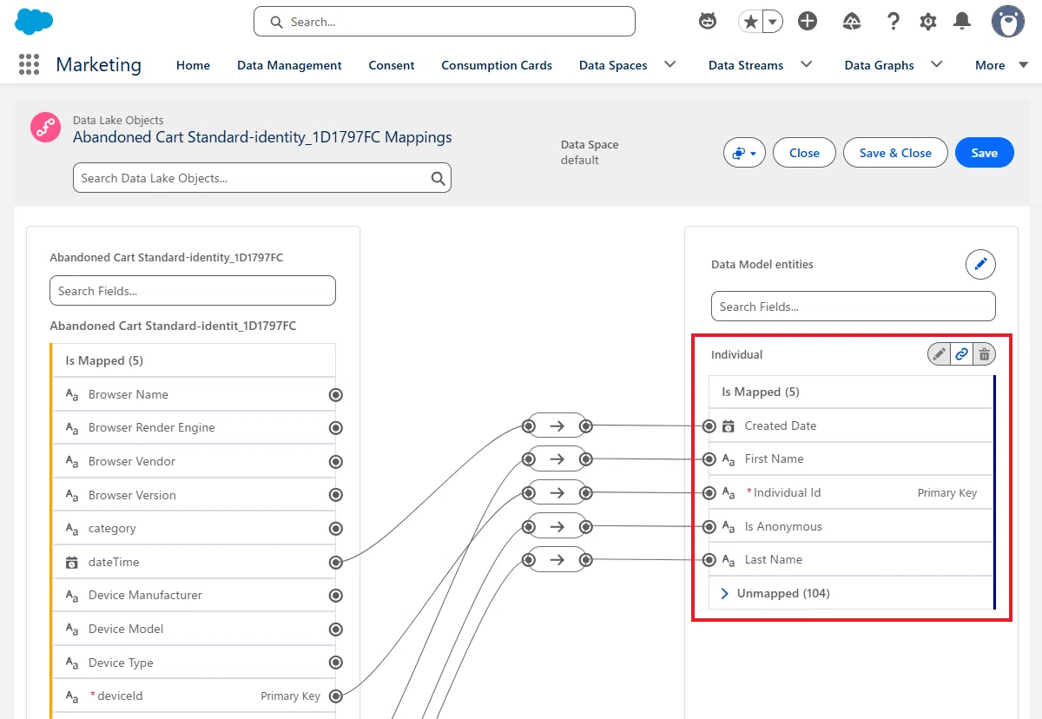Focus the Data Model entities Search Fields box
The height and width of the screenshot is (719, 1042).
point(854,307)
